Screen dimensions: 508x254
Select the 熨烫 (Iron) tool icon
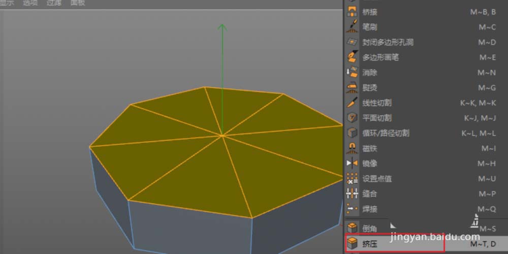click(x=352, y=88)
